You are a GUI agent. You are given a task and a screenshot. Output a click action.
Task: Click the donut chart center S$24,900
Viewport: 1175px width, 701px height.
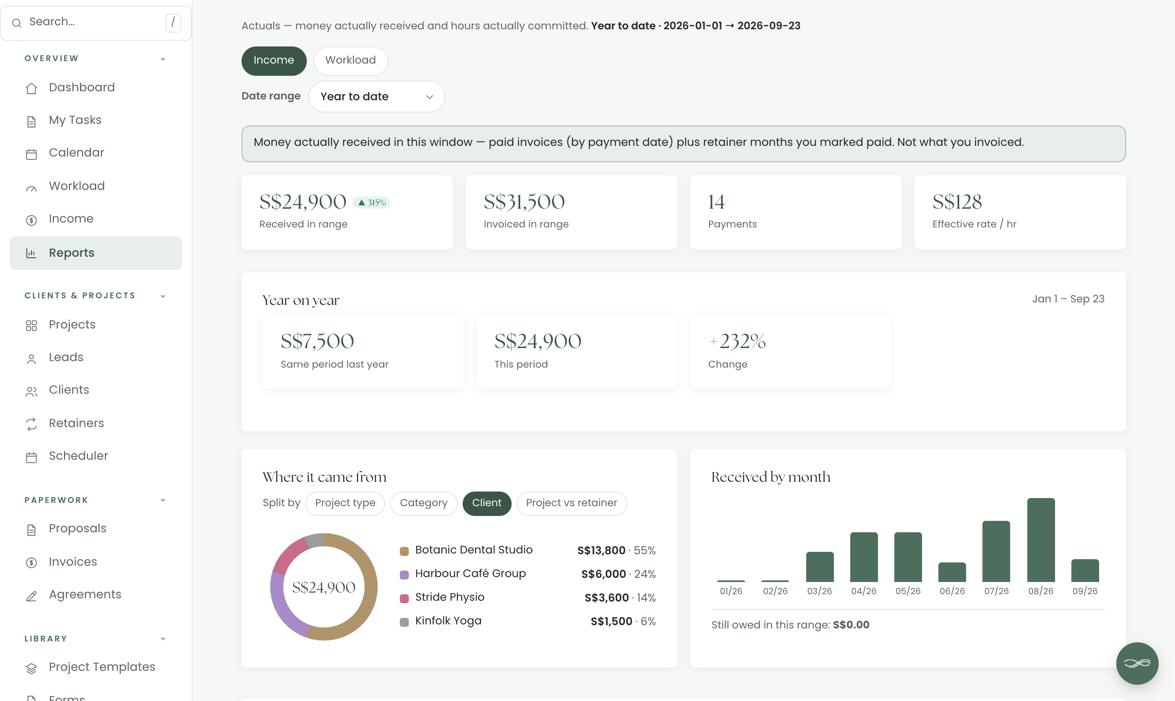(x=324, y=587)
